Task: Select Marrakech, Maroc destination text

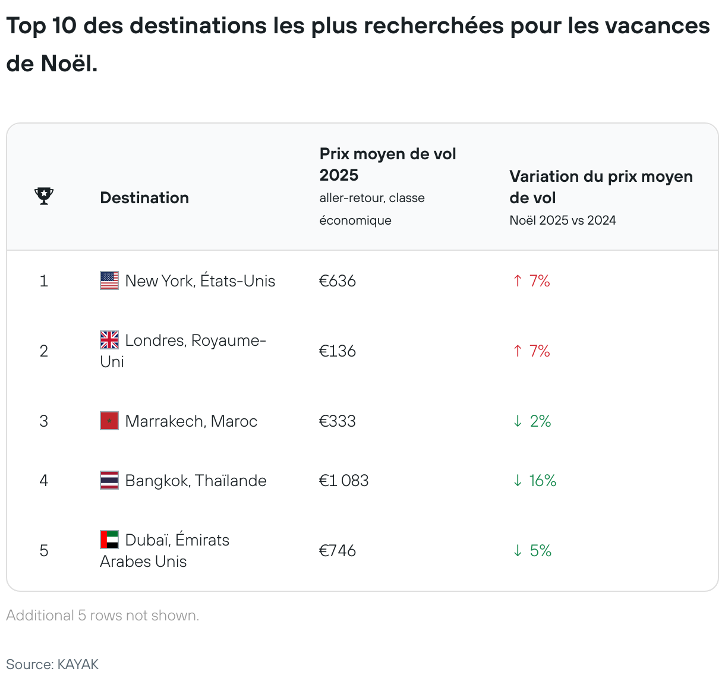Action: point(191,421)
